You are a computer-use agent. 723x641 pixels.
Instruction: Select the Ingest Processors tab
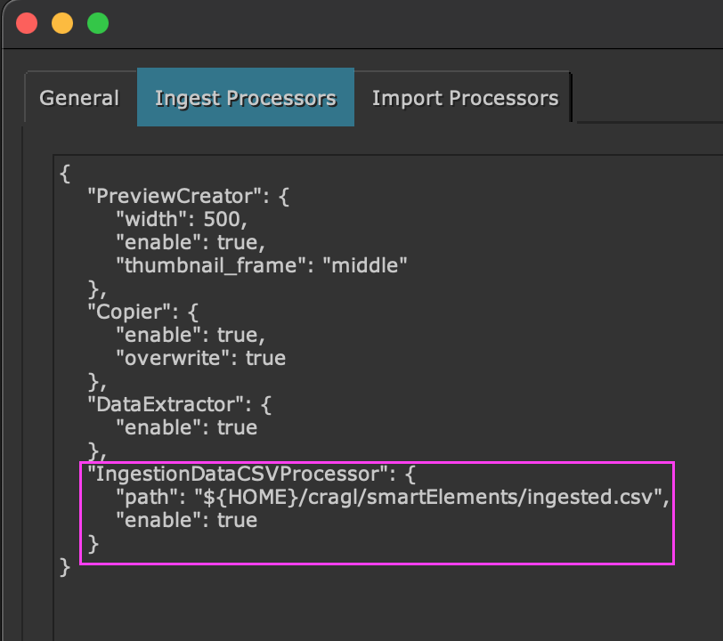(245, 98)
